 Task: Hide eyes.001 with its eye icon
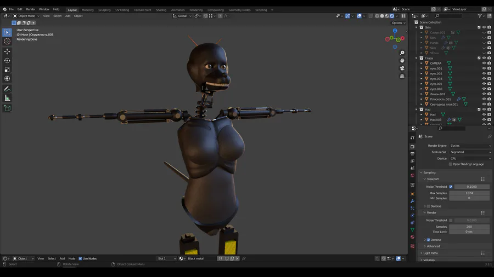(x=484, y=68)
